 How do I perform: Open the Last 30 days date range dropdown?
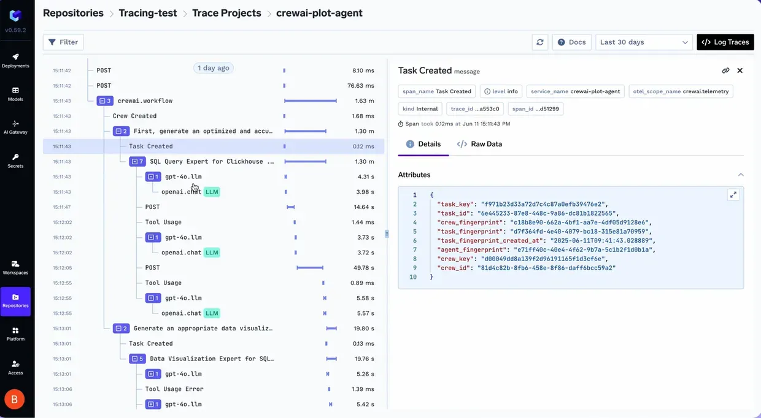[643, 42]
